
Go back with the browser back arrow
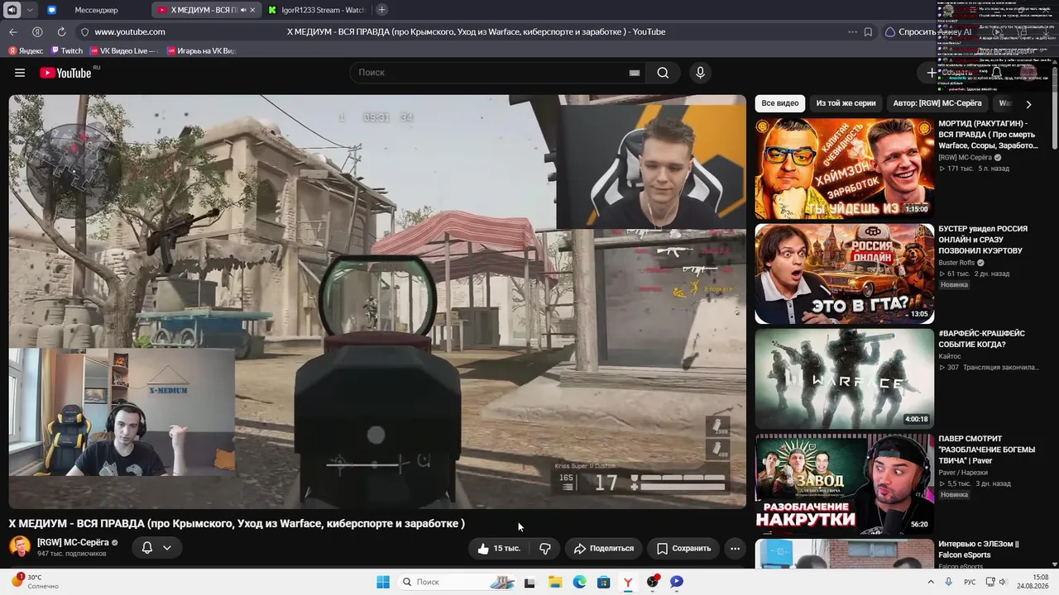tap(13, 31)
